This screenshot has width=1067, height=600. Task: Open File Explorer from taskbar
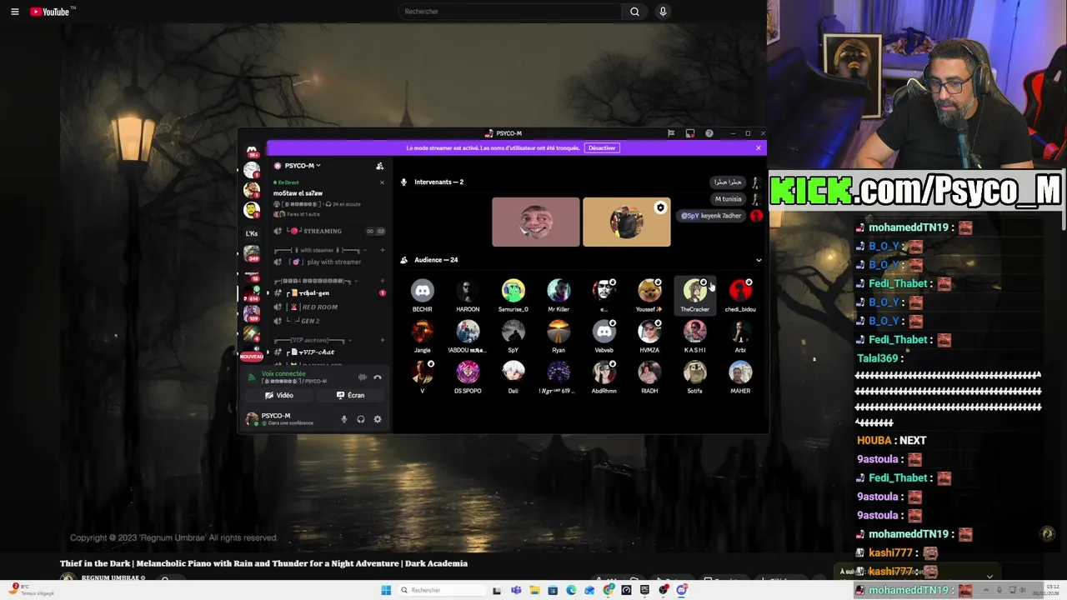tap(534, 591)
